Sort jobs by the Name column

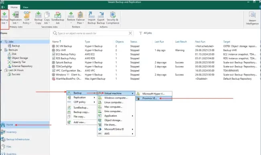pos(55,42)
